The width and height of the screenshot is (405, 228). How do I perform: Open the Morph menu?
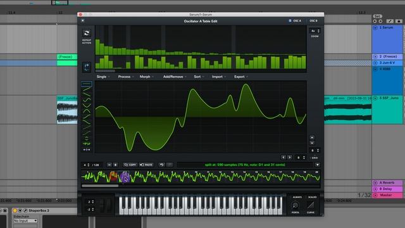pyautogui.click(x=146, y=77)
